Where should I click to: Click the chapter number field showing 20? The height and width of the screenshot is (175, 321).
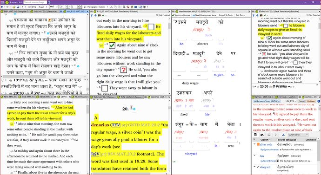(x=63, y=7)
